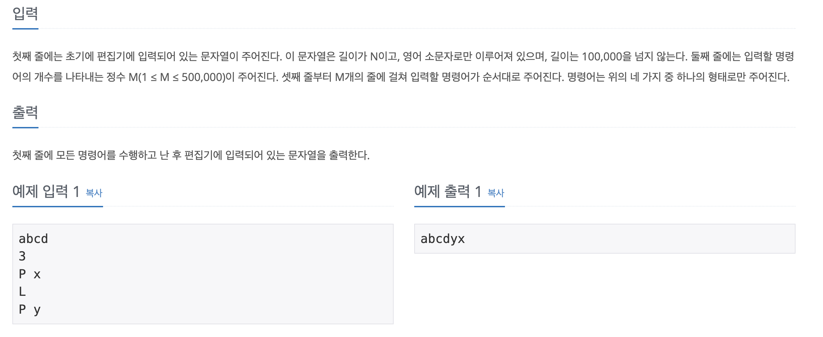Screen dimensions: 823x337
Task: Select the 예제 출력 1 heading
Action: (x=448, y=191)
